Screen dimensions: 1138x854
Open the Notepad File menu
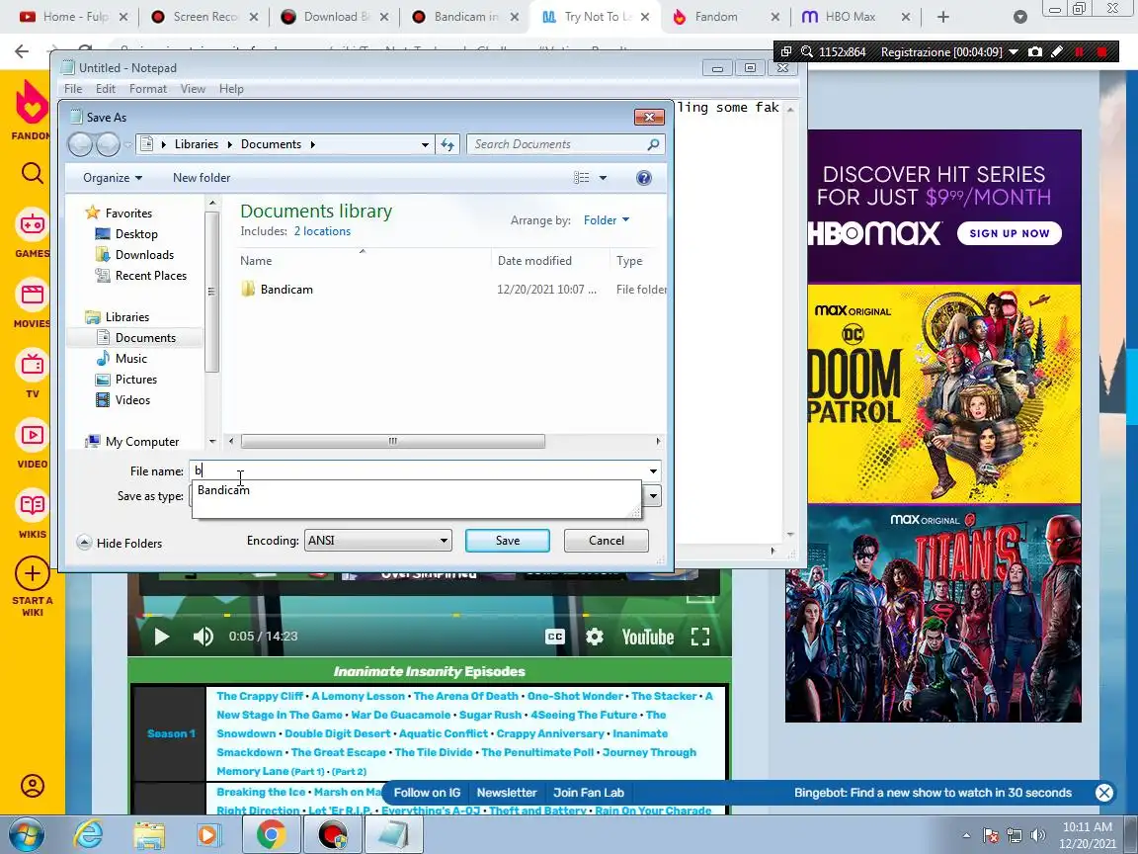[x=73, y=89]
